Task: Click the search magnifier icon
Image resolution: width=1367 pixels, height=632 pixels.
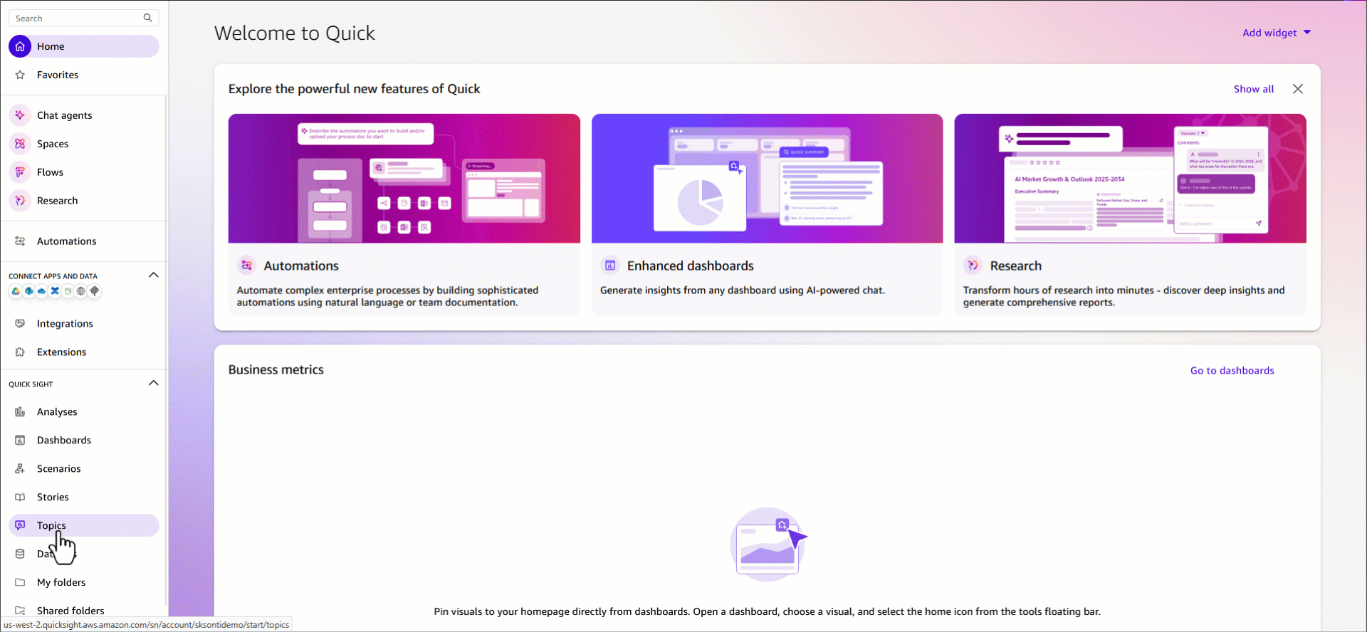Action: [x=147, y=18]
